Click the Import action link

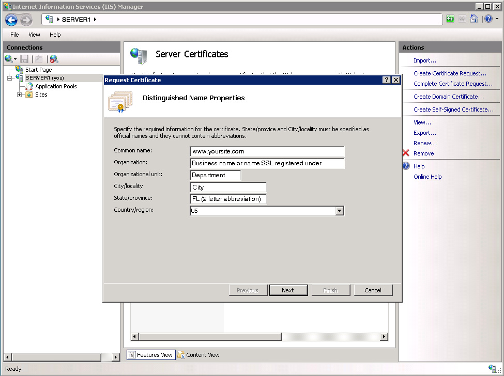click(x=424, y=60)
